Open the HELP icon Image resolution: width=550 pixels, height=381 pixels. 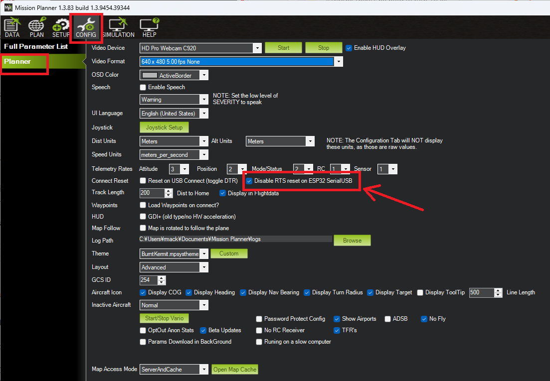[149, 28]
